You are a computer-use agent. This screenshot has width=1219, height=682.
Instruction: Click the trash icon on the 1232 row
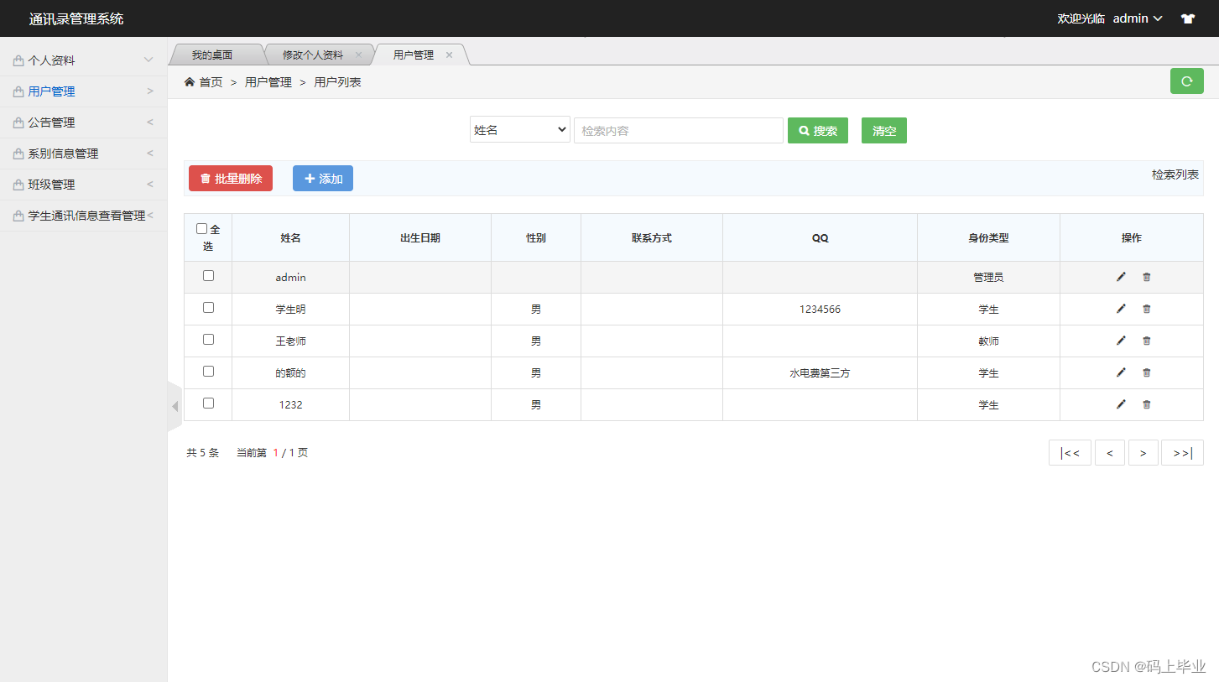[x=1146, y=404]
